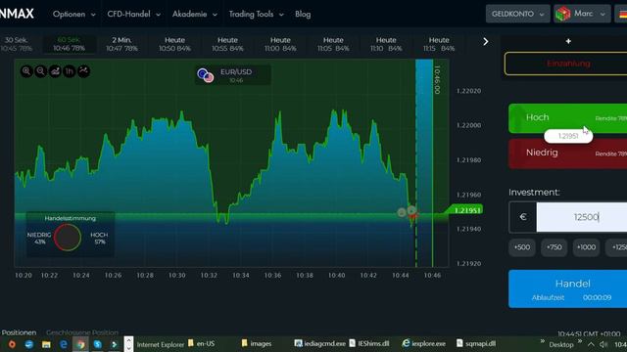Image resolution: width=627 pixels, height=352 pixels.
Task: Expand the Desktop toolbar chevron
Action: pos(580,341)
